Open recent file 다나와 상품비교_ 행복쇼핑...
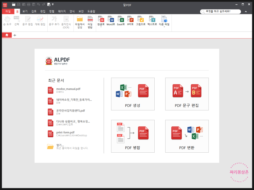Screen dimensions: 254x190 69,123
